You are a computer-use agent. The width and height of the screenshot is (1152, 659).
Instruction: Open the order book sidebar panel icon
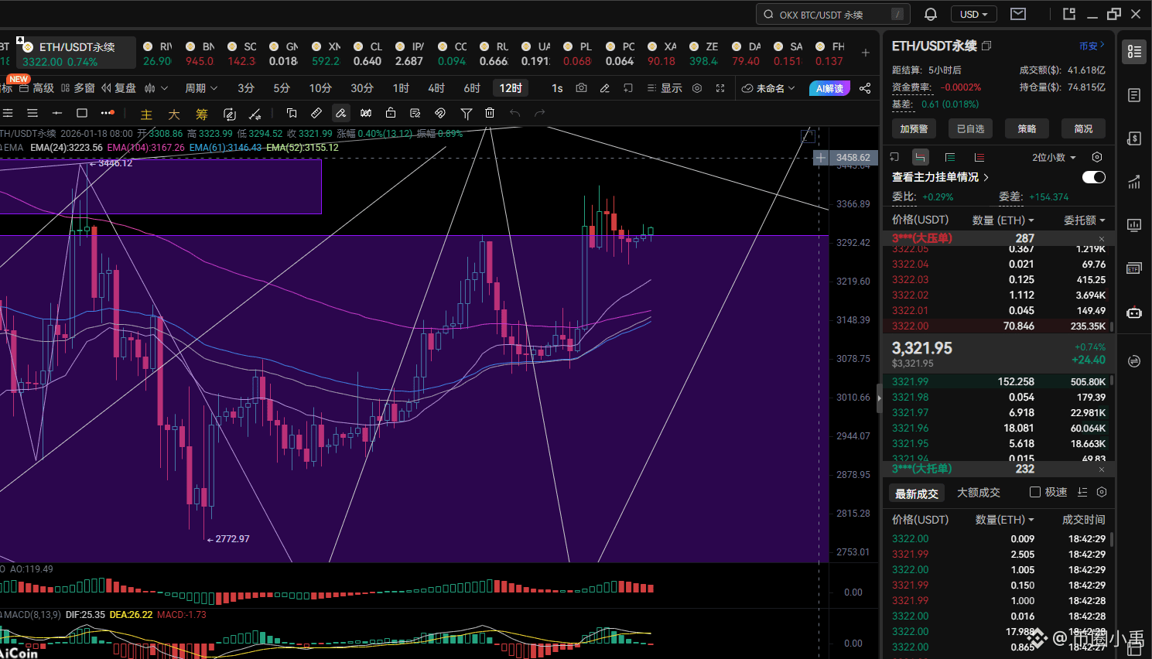(x=1134, y=51)
